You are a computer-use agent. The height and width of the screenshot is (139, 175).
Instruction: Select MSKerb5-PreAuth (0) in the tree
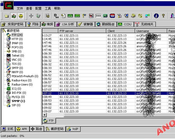[25, 76]
